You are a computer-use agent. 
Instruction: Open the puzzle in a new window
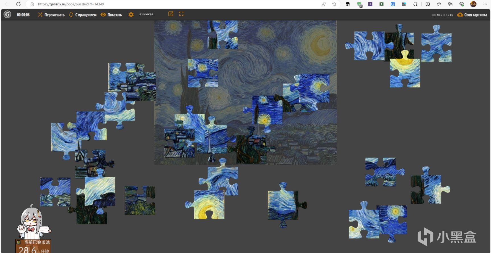[171, 14]
